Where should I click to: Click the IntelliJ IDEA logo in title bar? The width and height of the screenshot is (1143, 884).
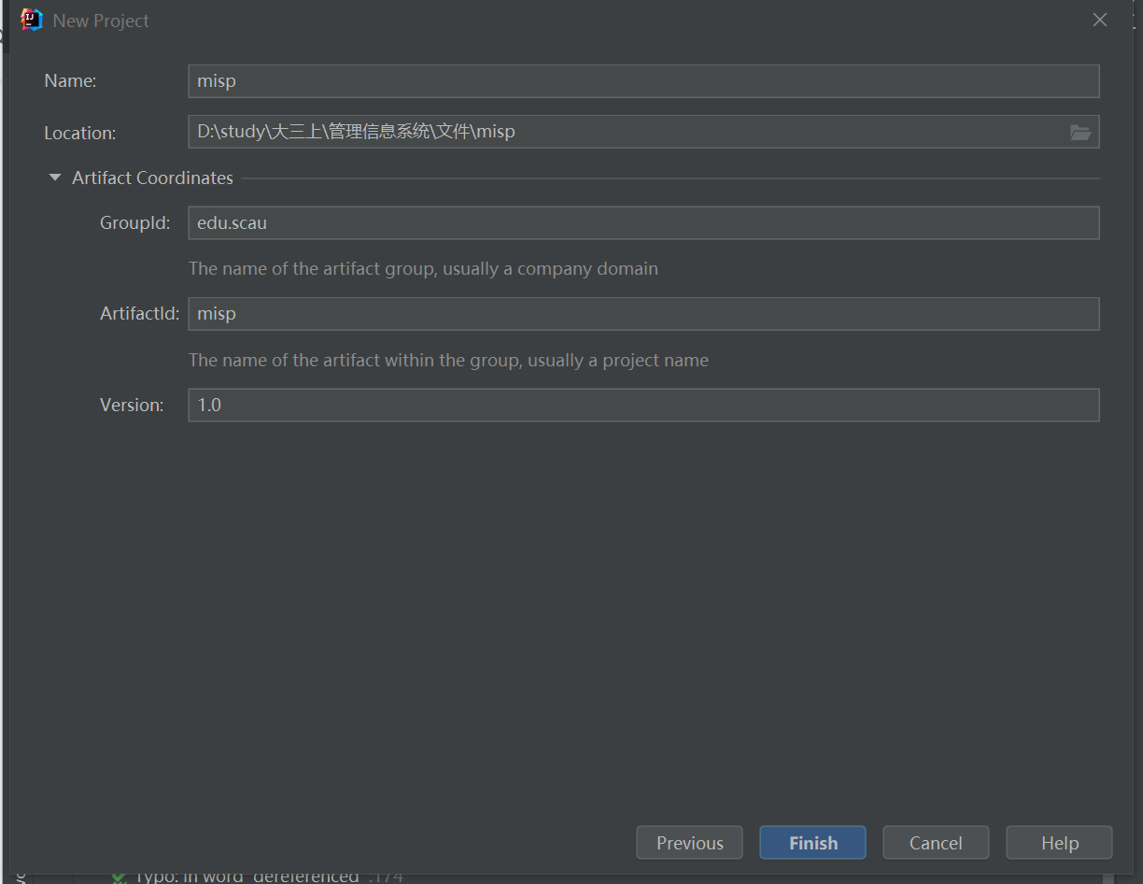coord(32,20)
